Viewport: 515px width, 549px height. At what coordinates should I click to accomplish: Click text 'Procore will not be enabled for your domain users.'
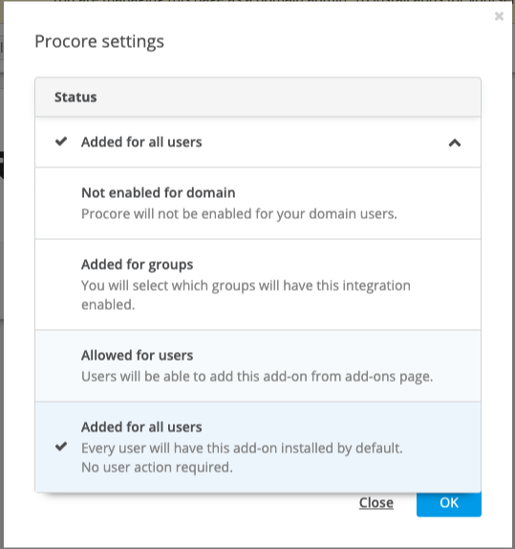(239, 214)
